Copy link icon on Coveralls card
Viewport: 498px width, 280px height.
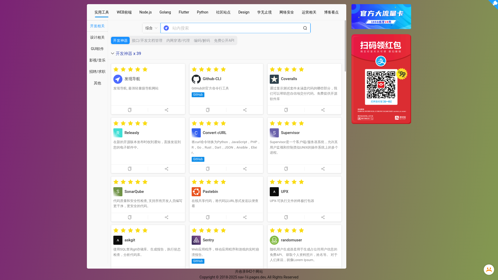click(x=286, y=110)
